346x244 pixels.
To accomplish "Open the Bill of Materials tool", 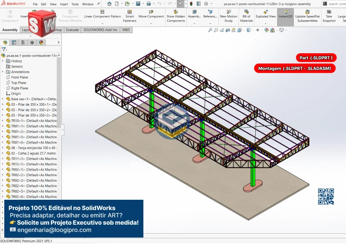I will click(246, 16).
